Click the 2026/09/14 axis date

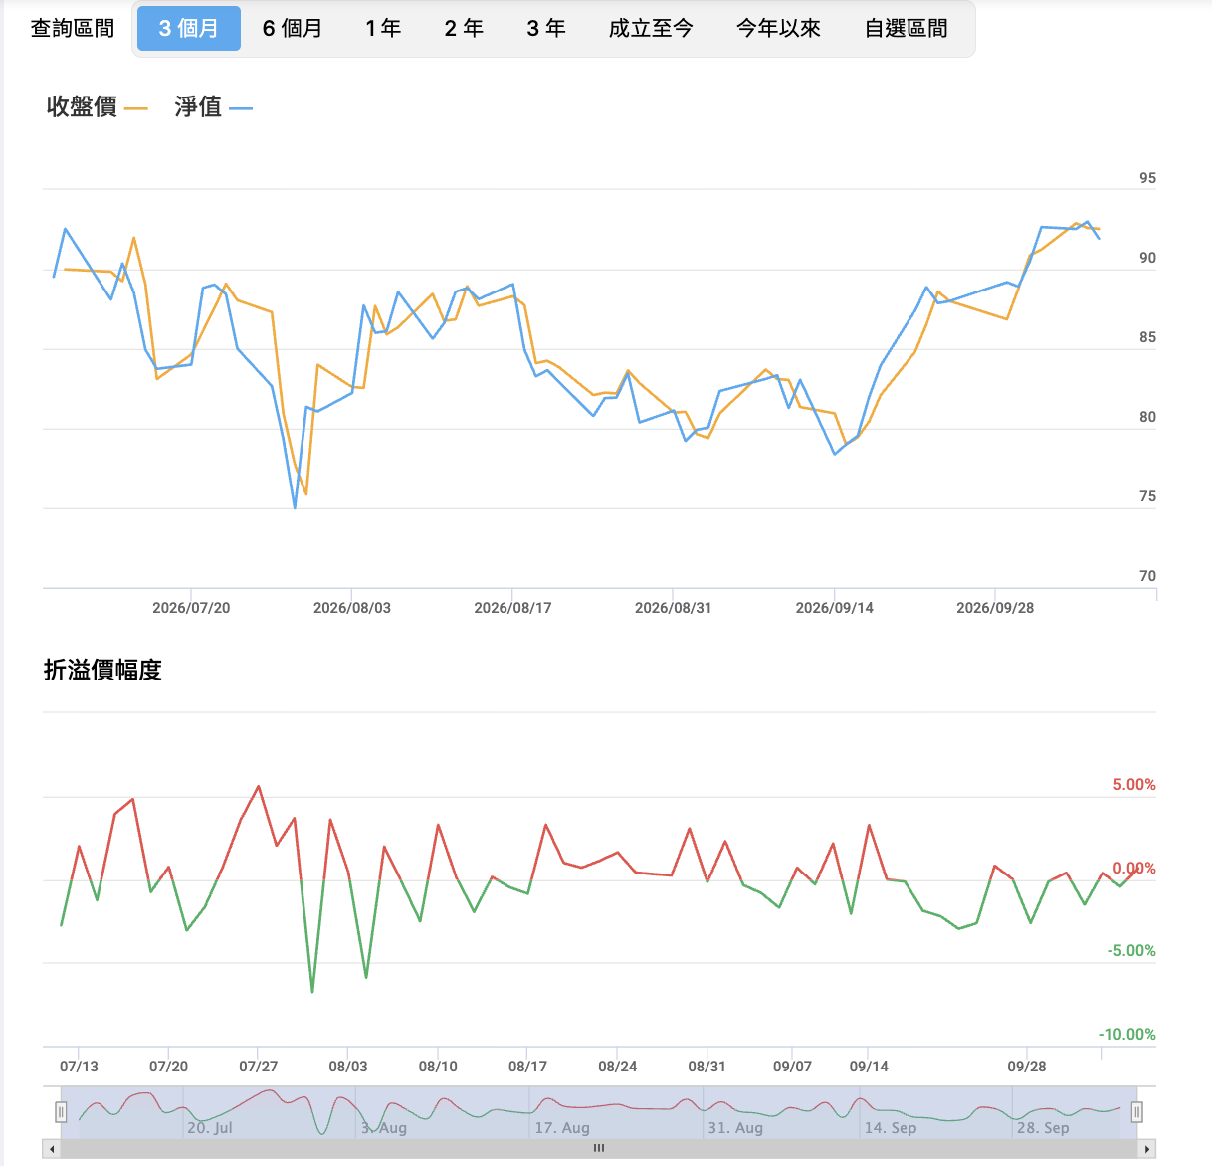(835, 608)
